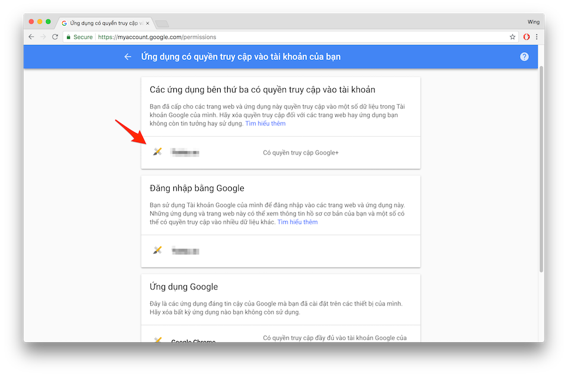Viewport: 568px width, 376px height.
Task: Click the browser back arrow button
Action: pos(31,37)
